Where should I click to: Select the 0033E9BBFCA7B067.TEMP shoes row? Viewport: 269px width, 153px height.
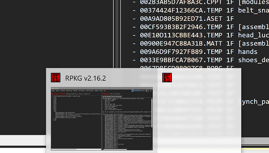point(201,60)
